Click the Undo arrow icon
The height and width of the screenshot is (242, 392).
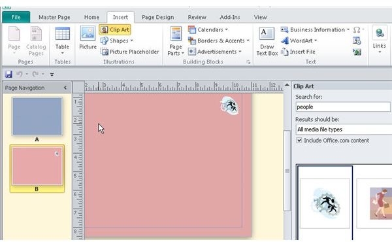coord(19,74)
